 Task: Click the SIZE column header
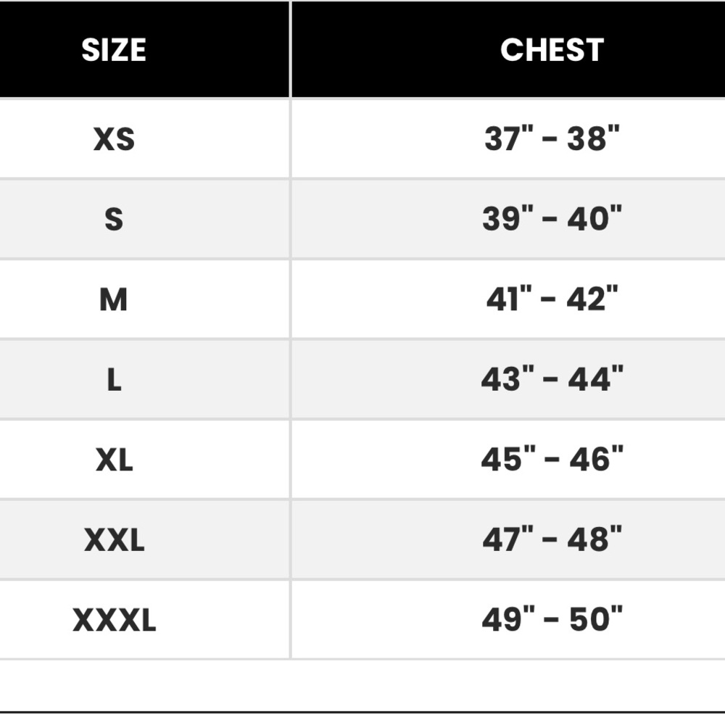tap(114, 49)
